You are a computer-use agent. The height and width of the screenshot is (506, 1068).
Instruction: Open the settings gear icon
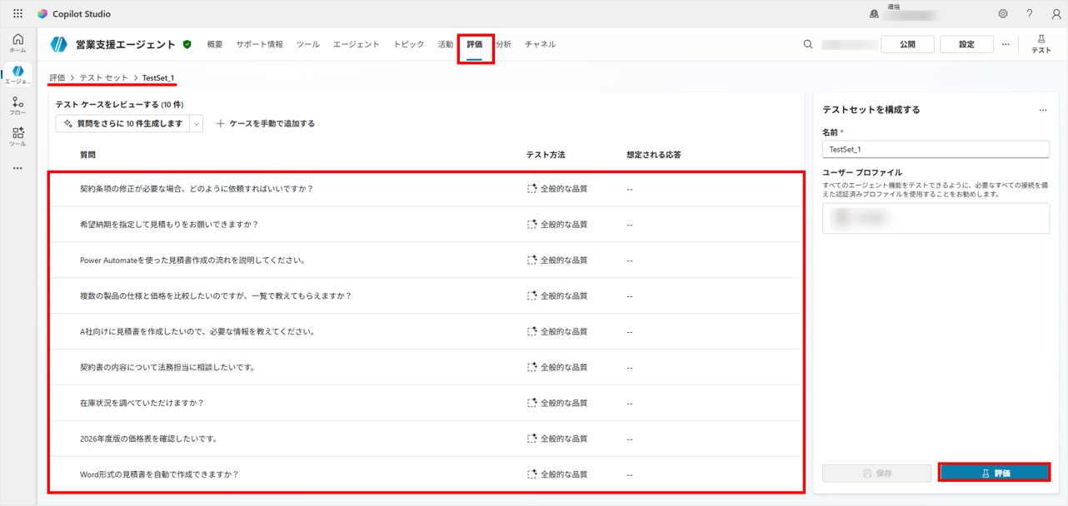1002,13
